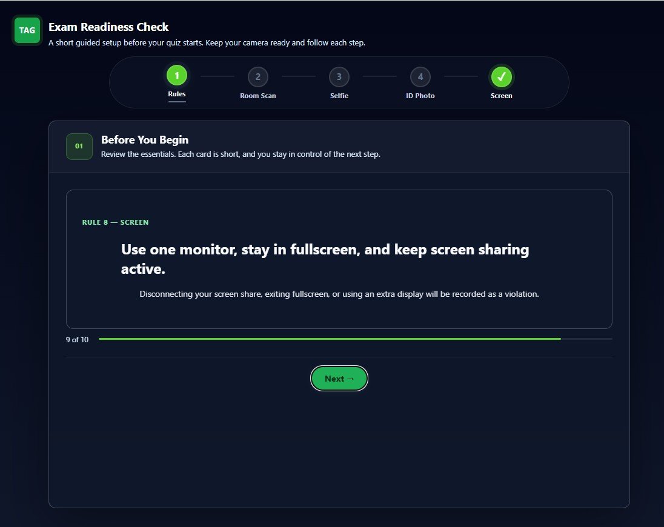Viewport: 664px width, 527px height.
Task: Open the Rules step label
Action: tap(176, 94)
